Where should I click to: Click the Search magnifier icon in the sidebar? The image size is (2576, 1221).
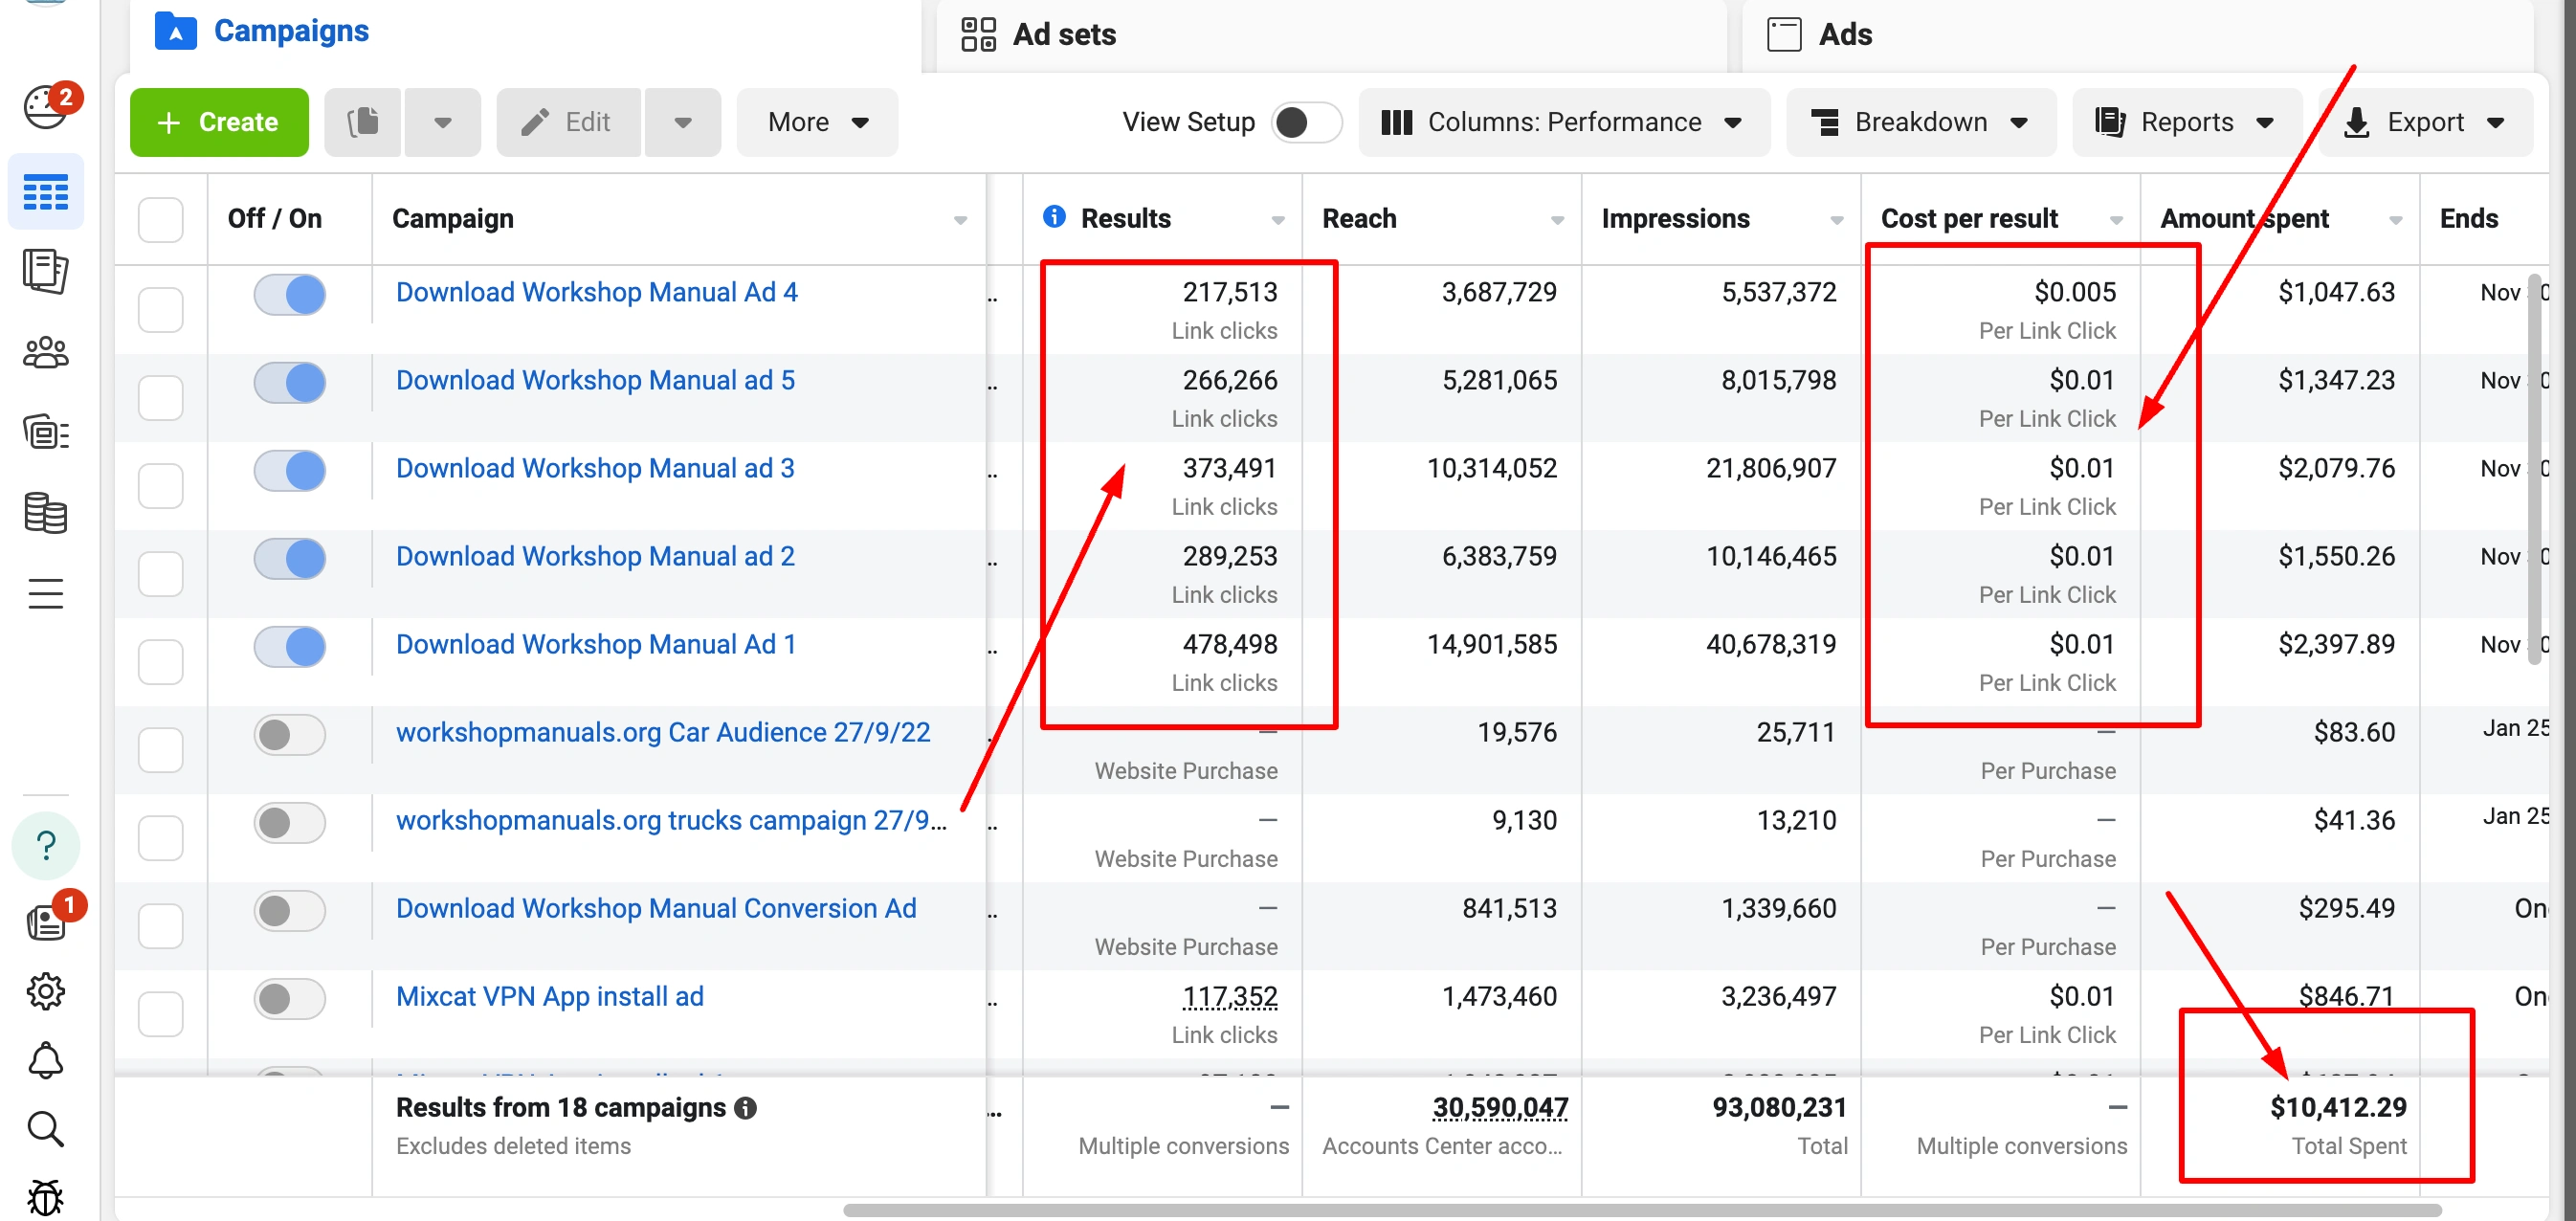click(45, 1129)
